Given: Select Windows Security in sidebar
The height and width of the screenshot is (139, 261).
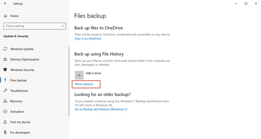Looking at the screenshot, I should click(x=22, y=70).
